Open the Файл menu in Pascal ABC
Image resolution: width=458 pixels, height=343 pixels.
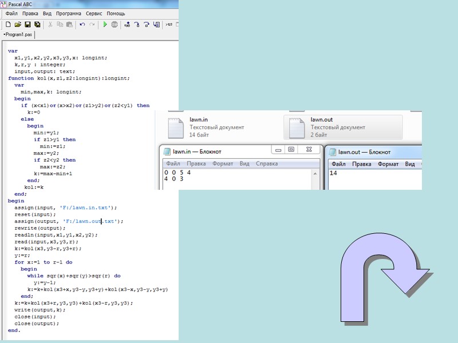click(x=11, y=13)
